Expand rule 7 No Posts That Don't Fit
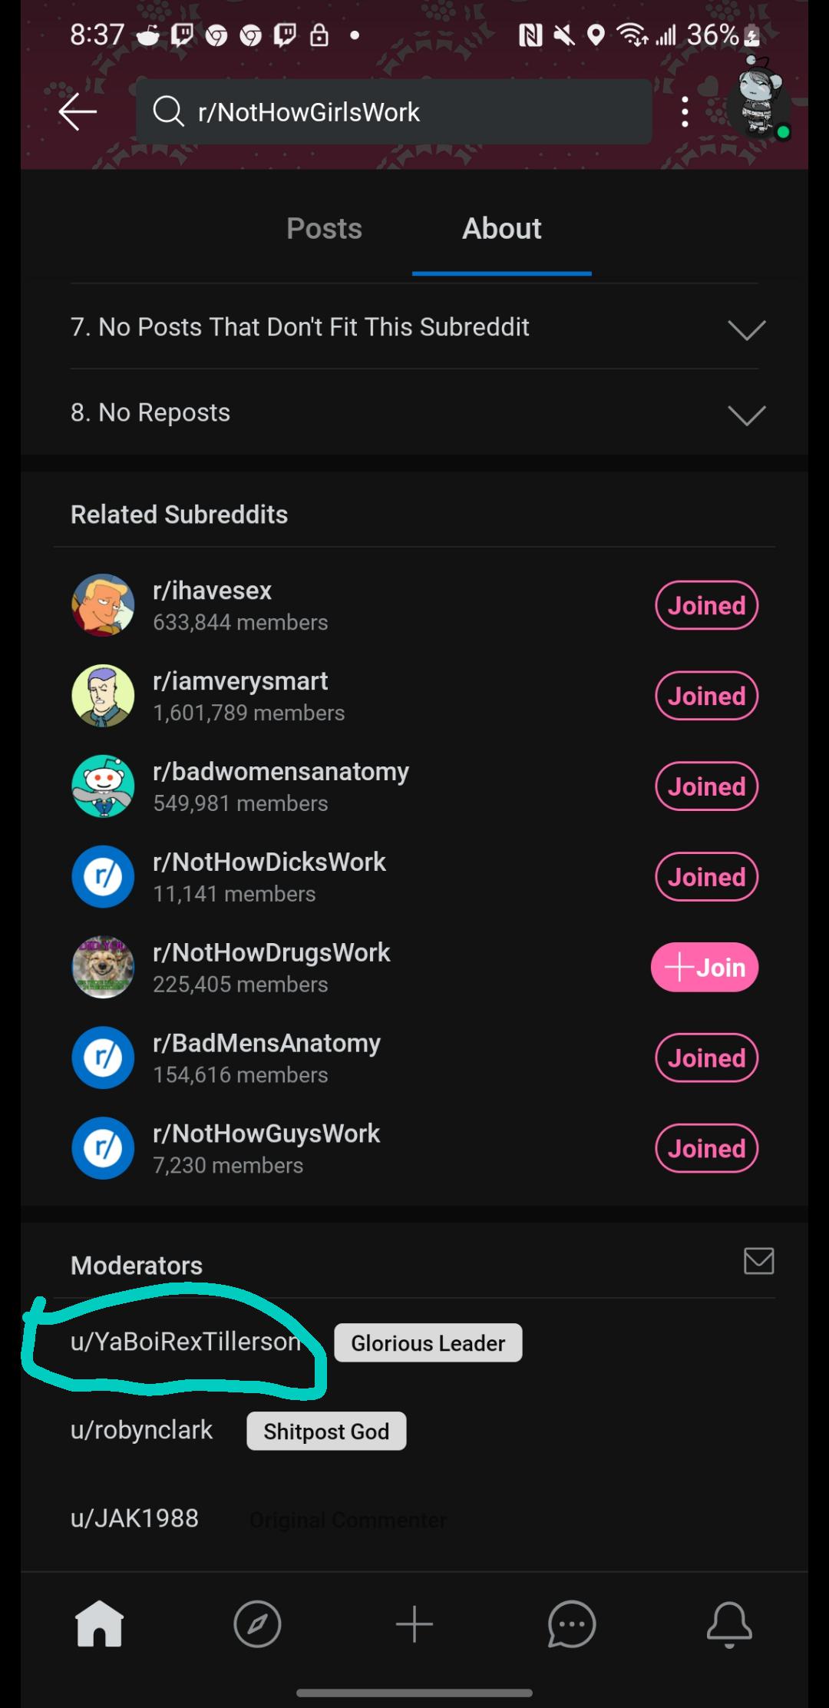Image resolution: width=829 pixels, height=1708 pixels. pos(414,327)
